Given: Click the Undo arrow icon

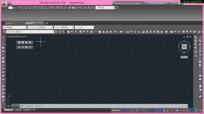Looking at the screenshot, I should (115, 32).
